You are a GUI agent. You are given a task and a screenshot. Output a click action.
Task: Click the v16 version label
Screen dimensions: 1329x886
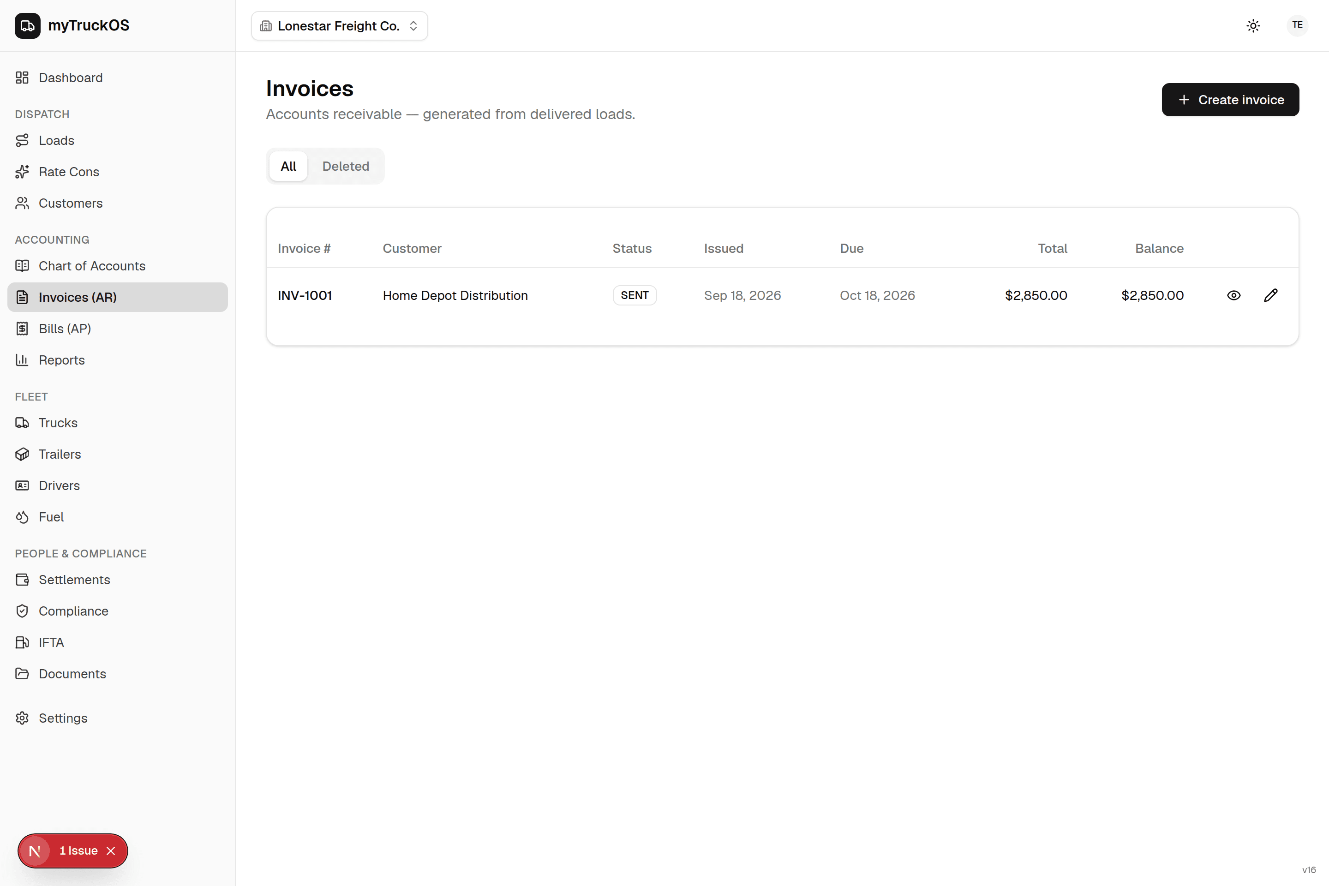1309,869
